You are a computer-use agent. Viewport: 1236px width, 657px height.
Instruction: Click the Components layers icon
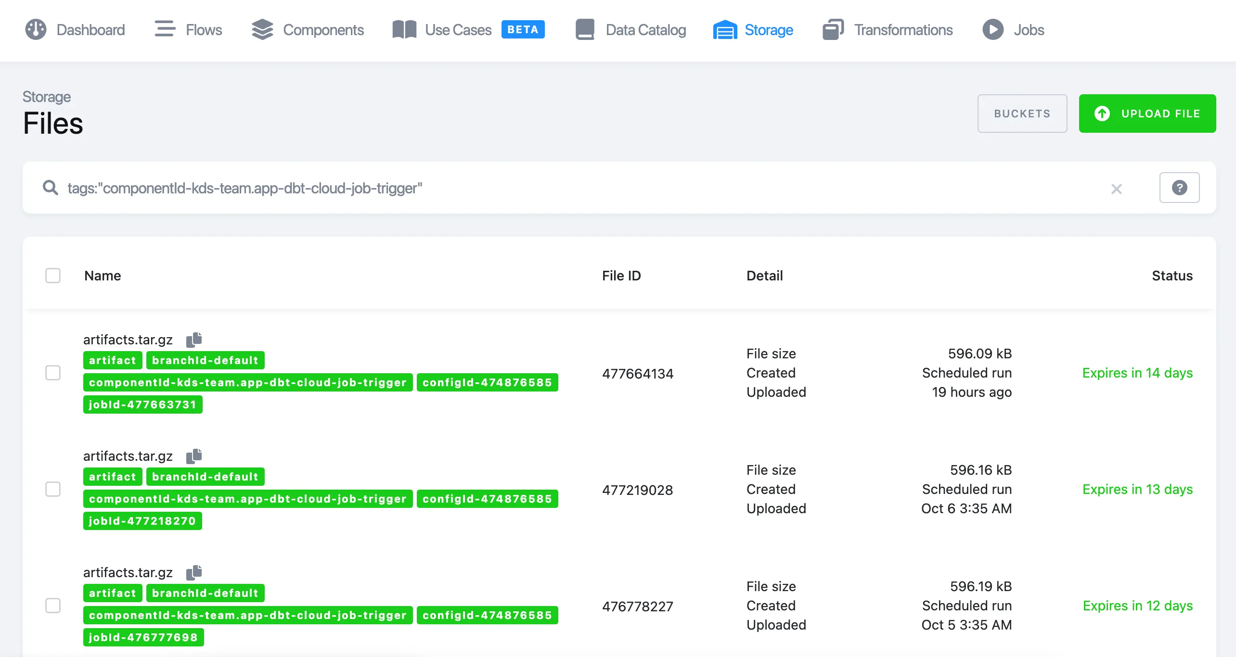(x=262, y=29)
